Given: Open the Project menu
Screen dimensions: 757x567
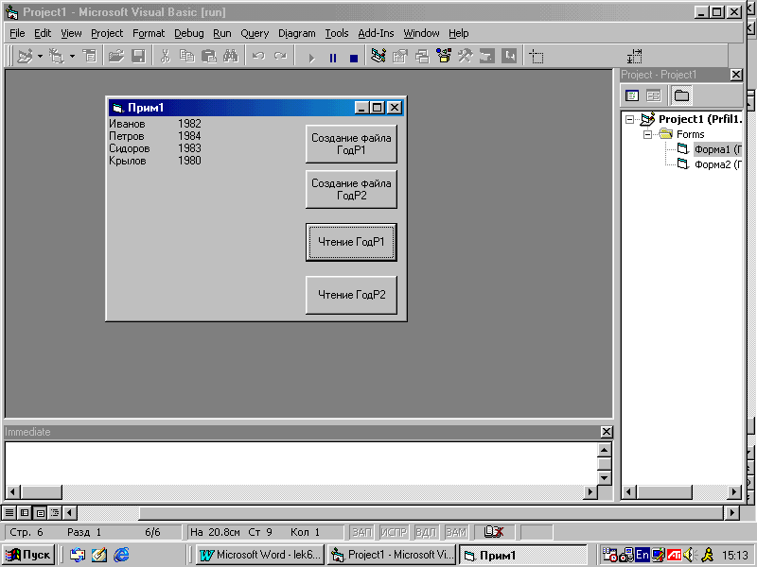Looking at the screenshot, I should pyautogui.click(x=107, y=33).
